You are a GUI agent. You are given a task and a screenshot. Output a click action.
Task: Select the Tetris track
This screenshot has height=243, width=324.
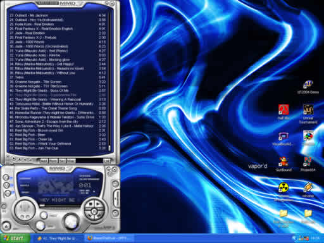(58, 77)
